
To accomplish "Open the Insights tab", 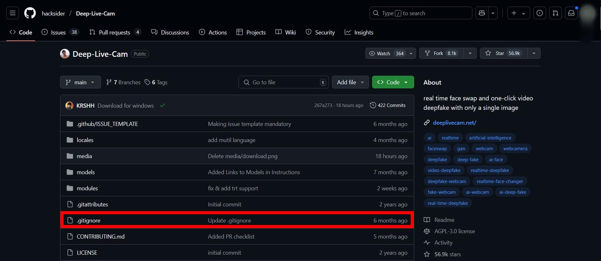I will pos(359,32).
